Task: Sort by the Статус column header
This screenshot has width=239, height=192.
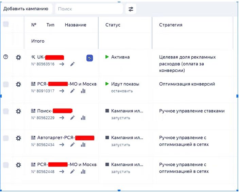Action: pos(113,25)
